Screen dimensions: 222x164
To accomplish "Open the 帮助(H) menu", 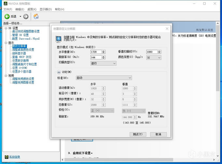I will point(60,9).
